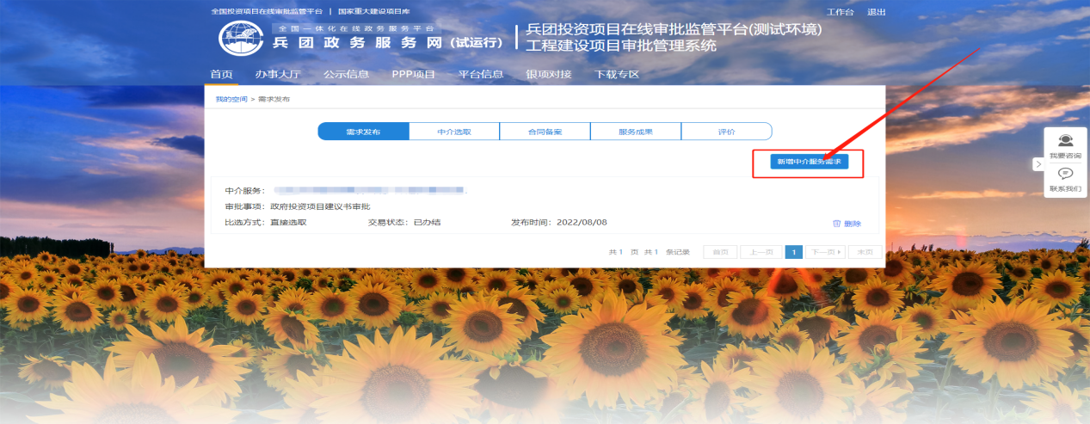Viewport: 1090px width, 424px height.
Task: Go to 下载专区 navigation item
Action: tap(618, 74)
